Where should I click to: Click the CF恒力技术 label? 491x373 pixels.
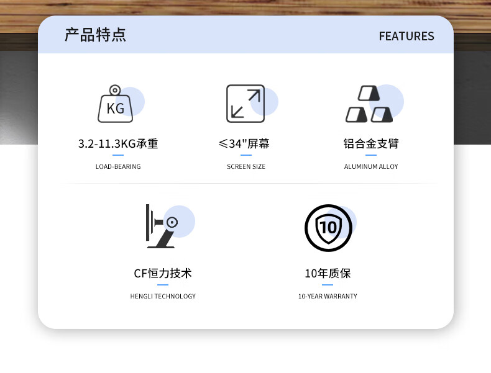pos(163,274)
